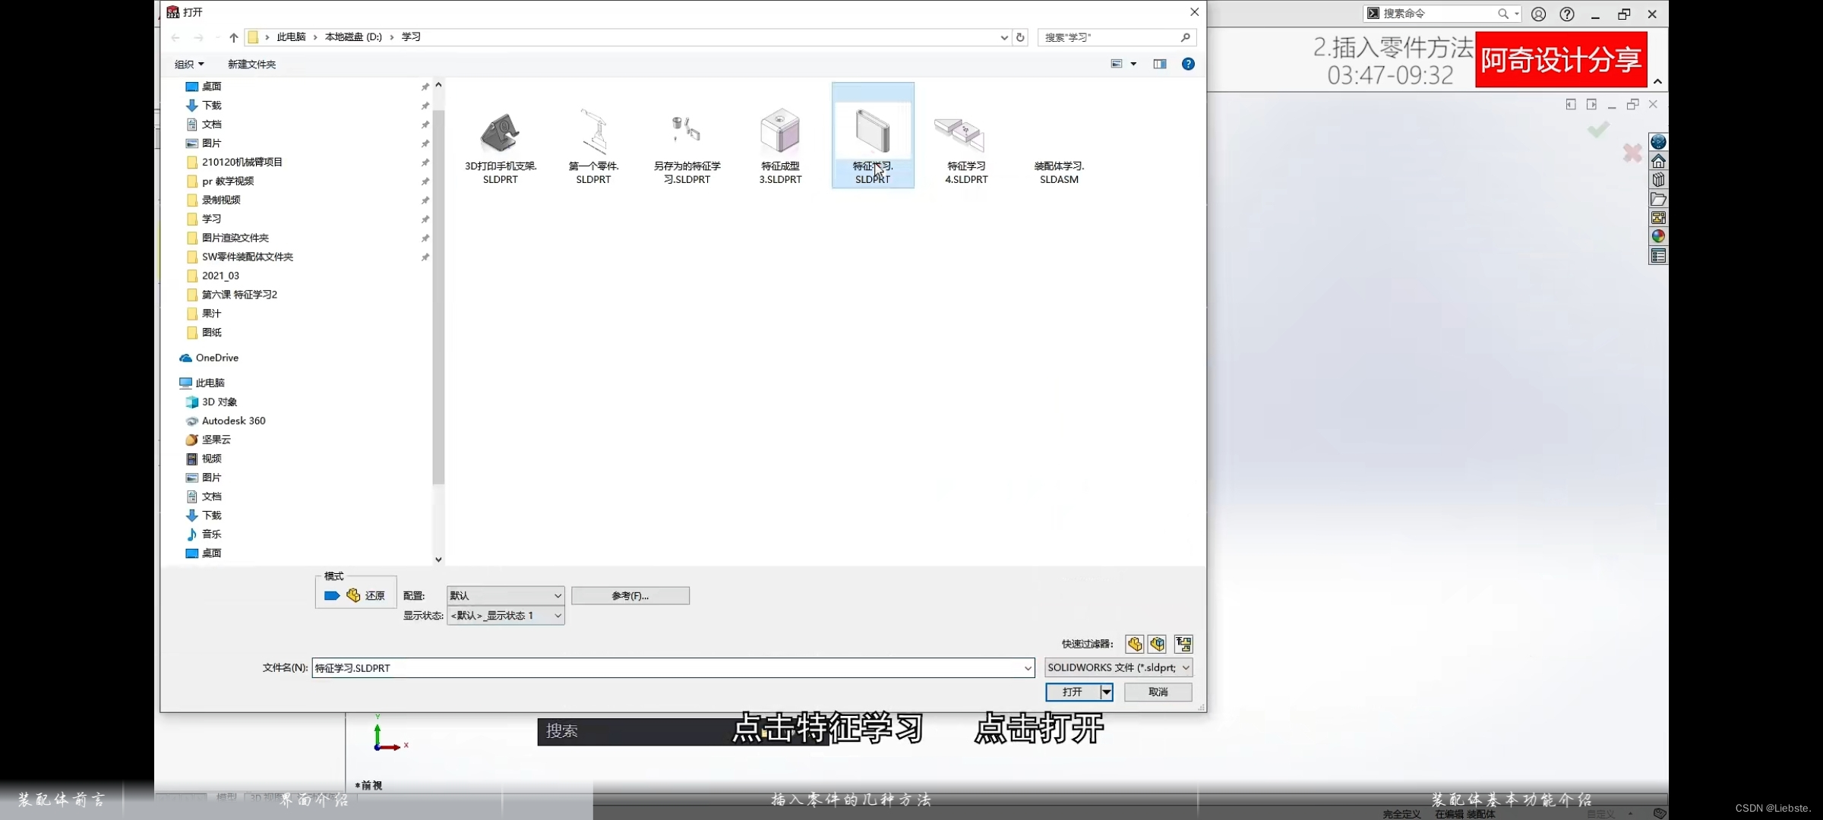The height and width of the screenshot is (820, 1823).
Task: Click the preview pane icon in dialog toolbar
Action: click(x=1160, y=64)
